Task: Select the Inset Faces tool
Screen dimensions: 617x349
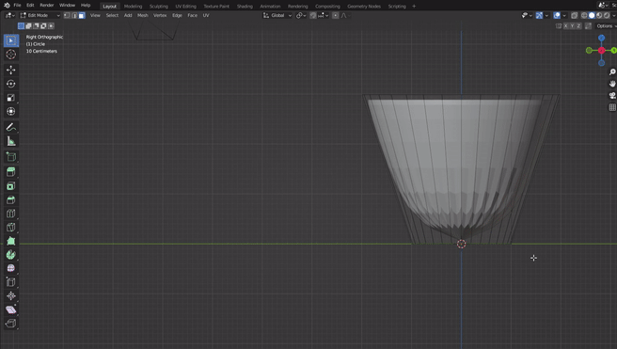Action: click(11, 185)
